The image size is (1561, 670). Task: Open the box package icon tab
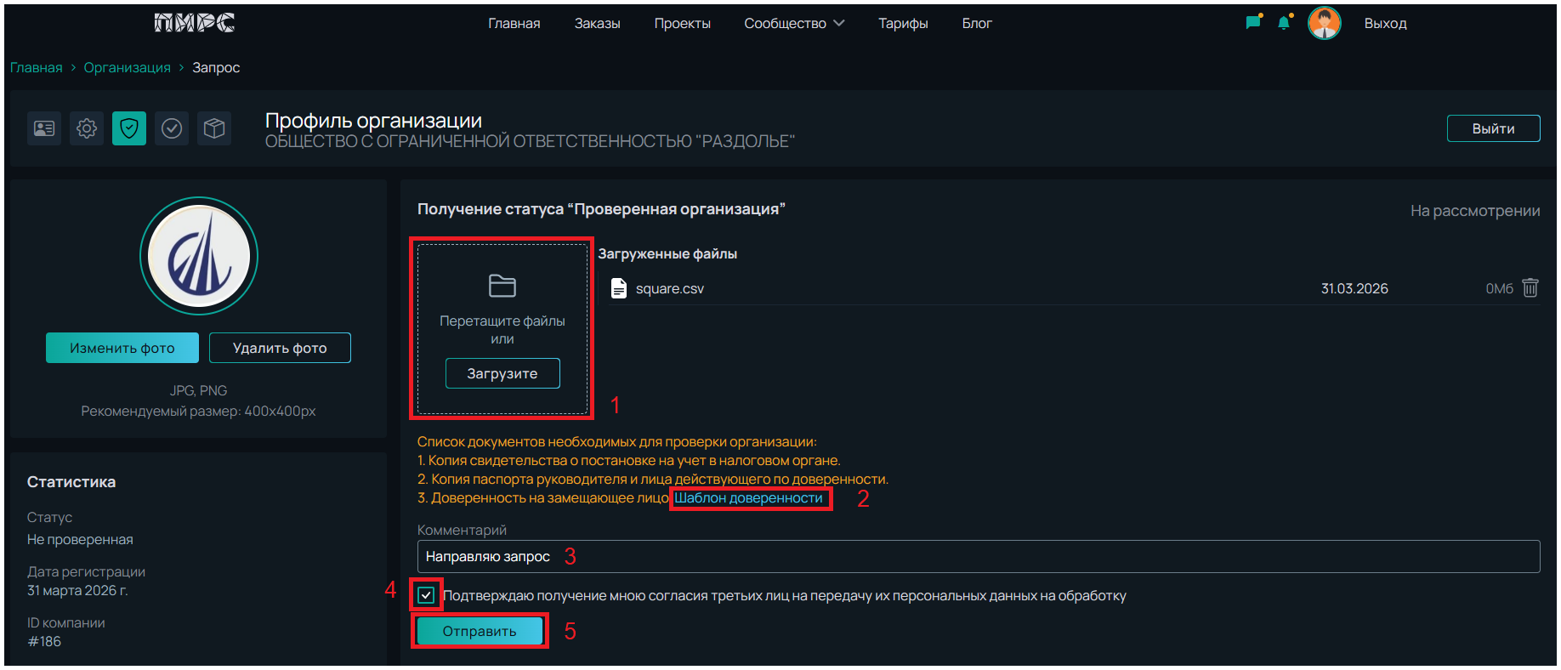(214, 128)
